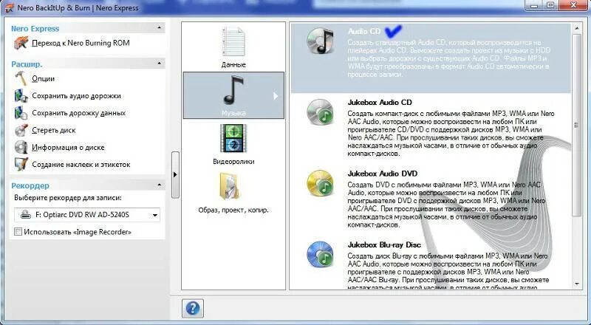Select the Данные category label
Viewport: 591px width, 325px height.
point(233,65)
